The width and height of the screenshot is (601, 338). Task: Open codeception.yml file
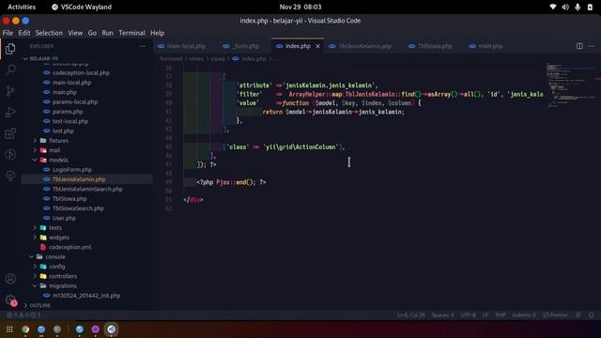tap(87, 247)
